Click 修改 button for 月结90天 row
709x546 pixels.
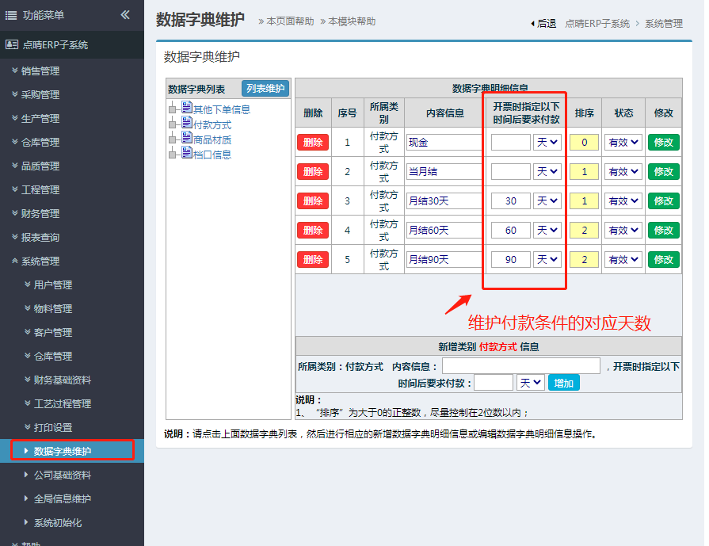click(663, 259)
